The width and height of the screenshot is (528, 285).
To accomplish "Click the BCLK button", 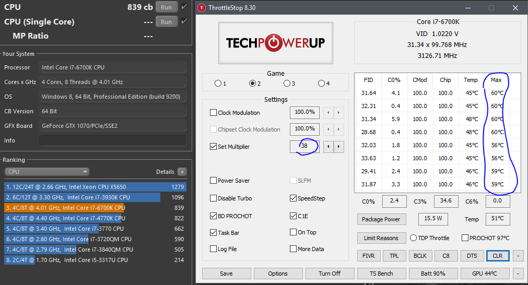I will pos(420,256).
